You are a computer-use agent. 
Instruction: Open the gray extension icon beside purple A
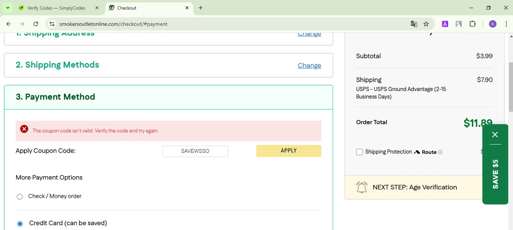459,24
